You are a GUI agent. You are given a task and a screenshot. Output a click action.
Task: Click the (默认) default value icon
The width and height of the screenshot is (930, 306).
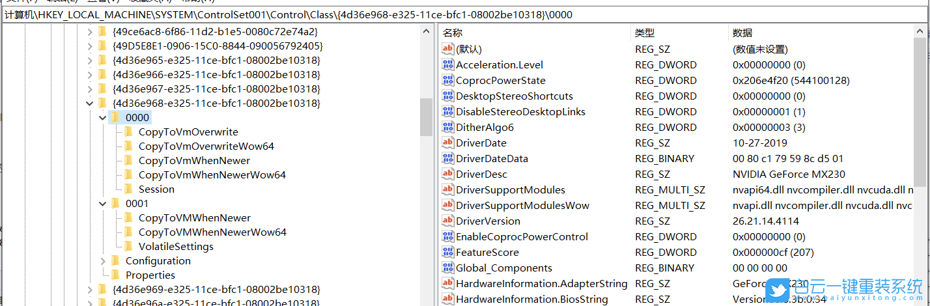[x=447, y=49]
